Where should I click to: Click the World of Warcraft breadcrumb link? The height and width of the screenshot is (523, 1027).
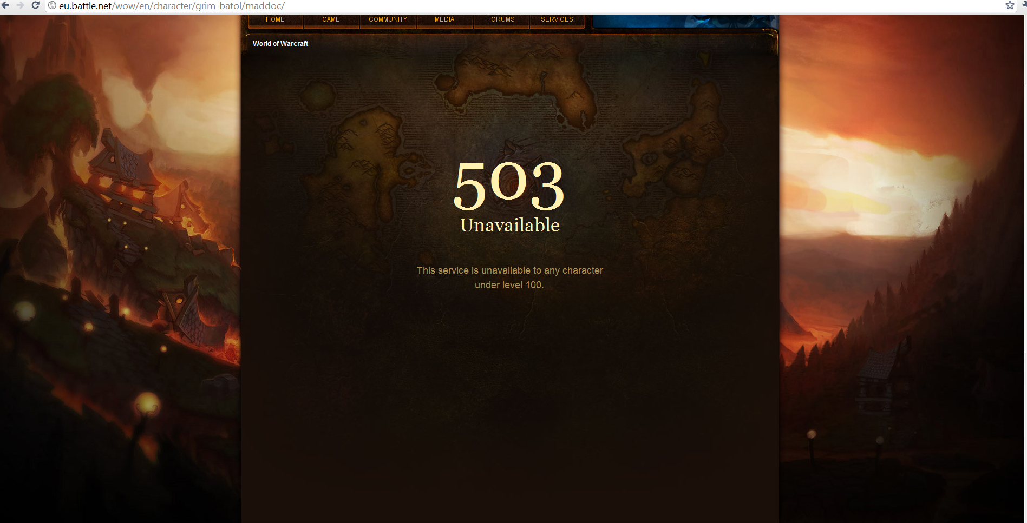pyautogui.click(x=280, y=44)
